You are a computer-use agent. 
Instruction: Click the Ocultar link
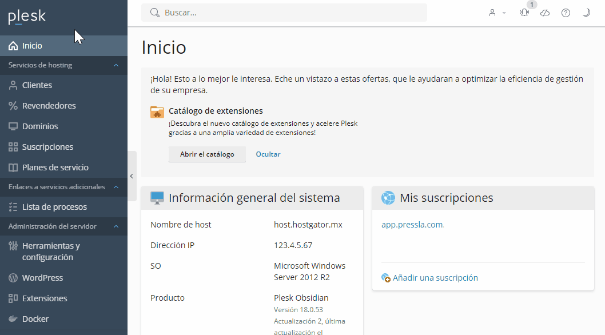click(268, 154)
